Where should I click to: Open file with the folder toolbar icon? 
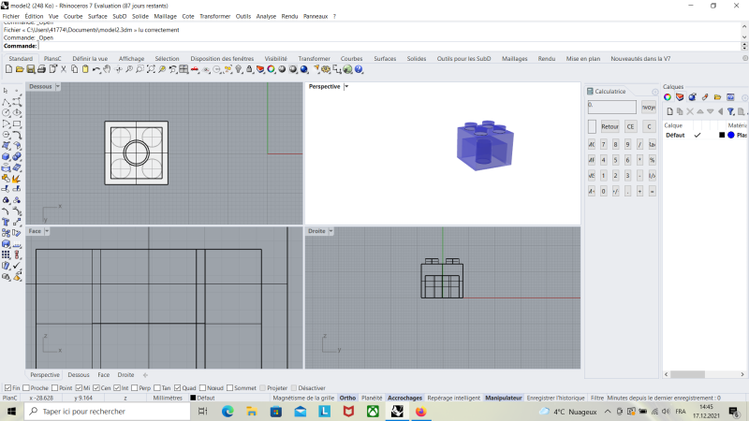pos(20,69)
